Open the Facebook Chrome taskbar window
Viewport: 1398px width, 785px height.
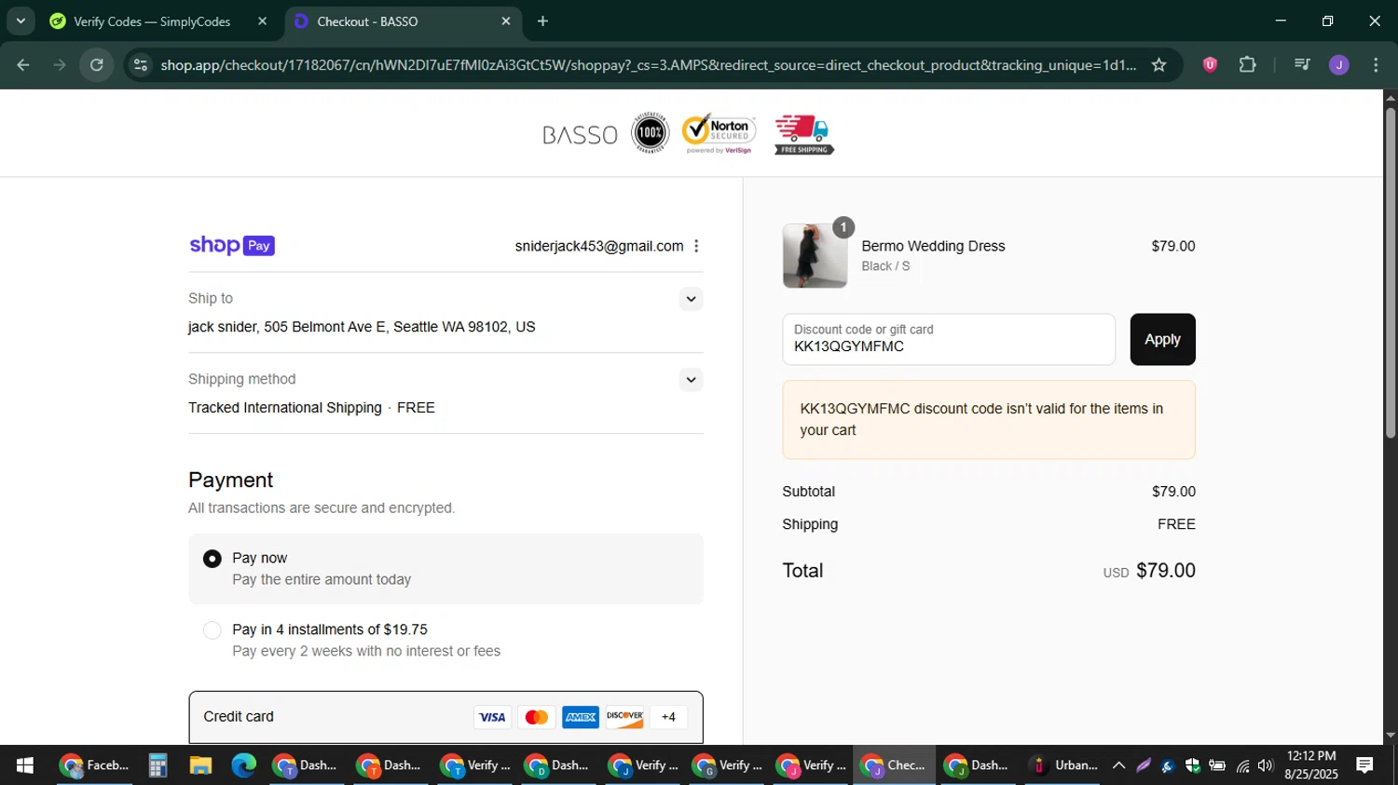coord(94,765)
